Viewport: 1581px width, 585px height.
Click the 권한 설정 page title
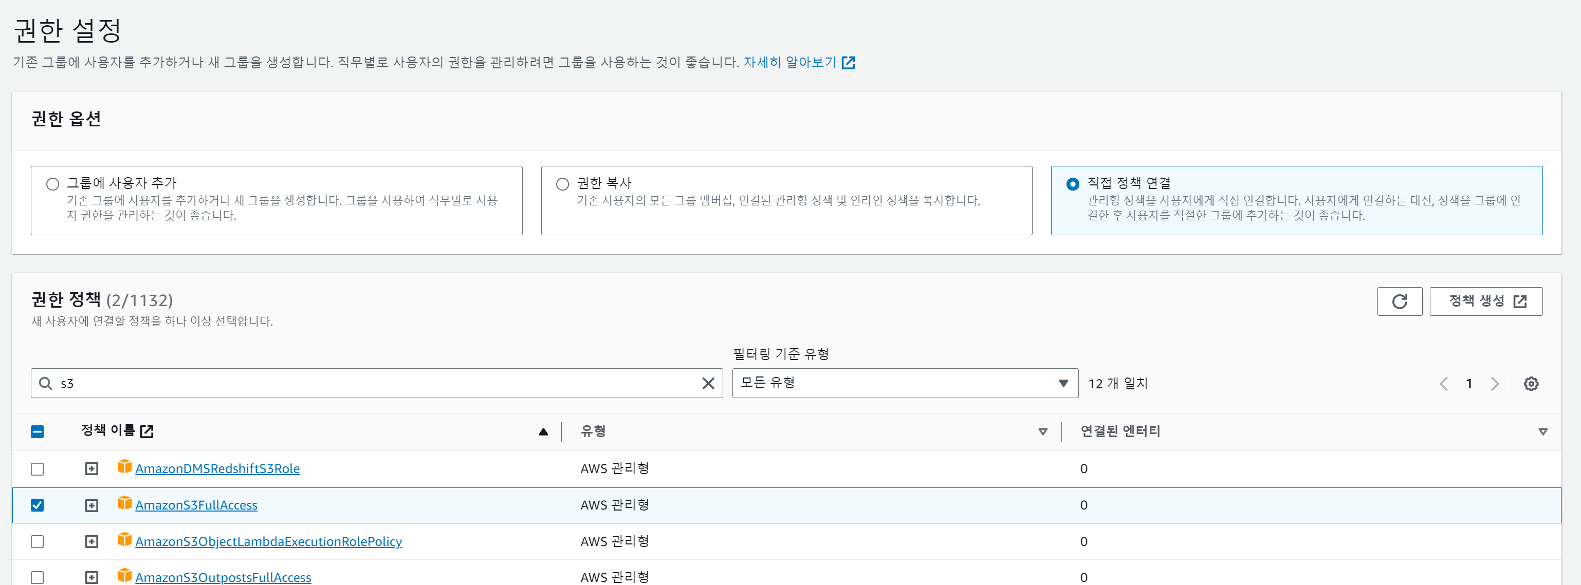pos(67,31)
